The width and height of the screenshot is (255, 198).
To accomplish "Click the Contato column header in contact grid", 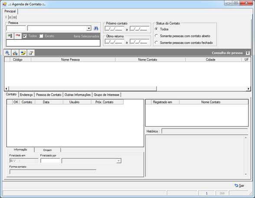I will pyautogui.click(x=27, y=102).
